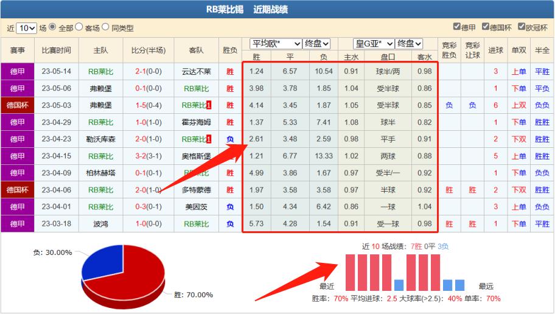
Task: Click handicap 受一球 cell
Action: tap(388, 224)
